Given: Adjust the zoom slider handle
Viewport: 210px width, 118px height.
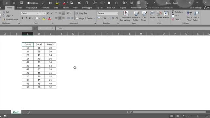Looking at the screenshot, I should (x=198, y=116).
